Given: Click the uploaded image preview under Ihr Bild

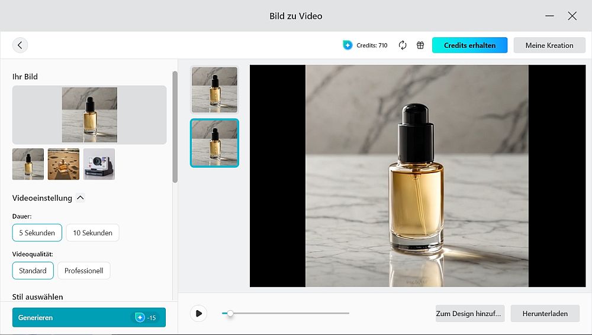Looking at the screenshot, I should coord(89,115).
